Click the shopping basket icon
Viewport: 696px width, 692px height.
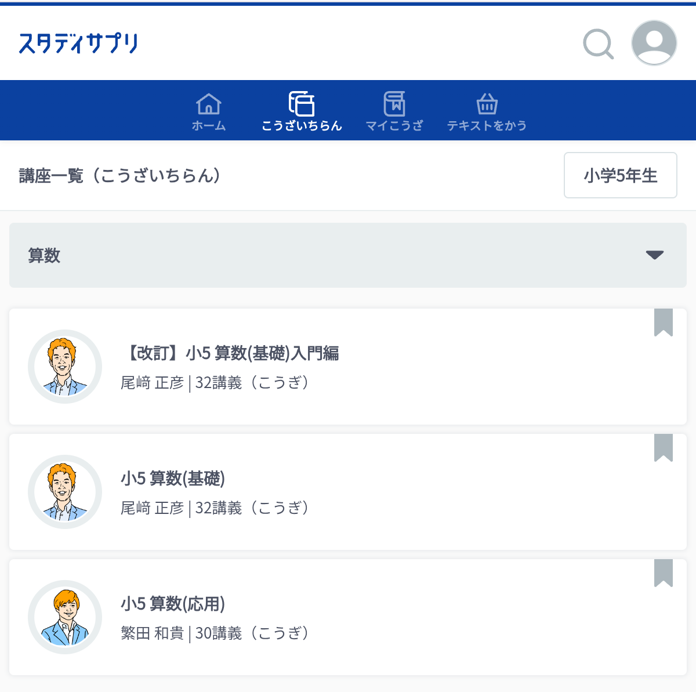(487, 104)
